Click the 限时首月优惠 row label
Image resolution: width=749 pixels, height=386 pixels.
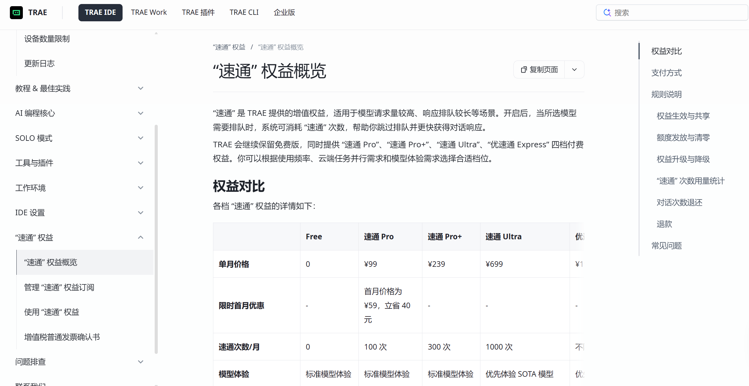[x=241, y=306]
